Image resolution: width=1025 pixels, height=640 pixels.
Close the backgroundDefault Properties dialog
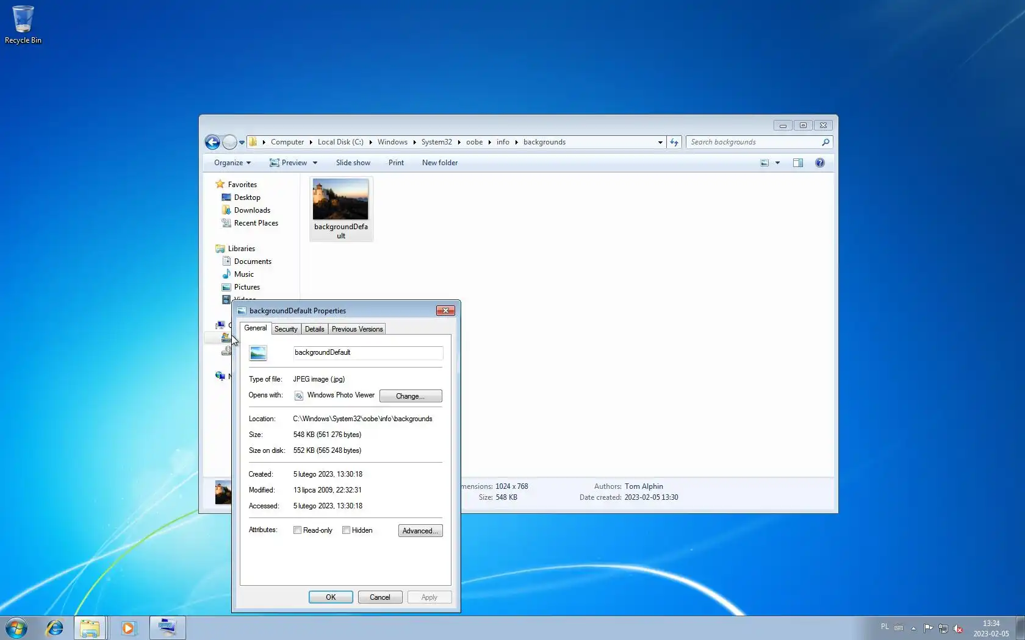pos(446,311)
